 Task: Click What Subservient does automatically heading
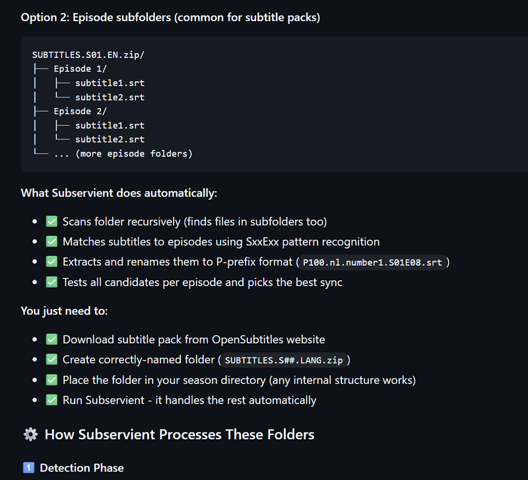point(119,193)
